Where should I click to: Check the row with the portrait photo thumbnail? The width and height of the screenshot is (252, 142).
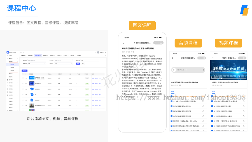tap(23, 106)
